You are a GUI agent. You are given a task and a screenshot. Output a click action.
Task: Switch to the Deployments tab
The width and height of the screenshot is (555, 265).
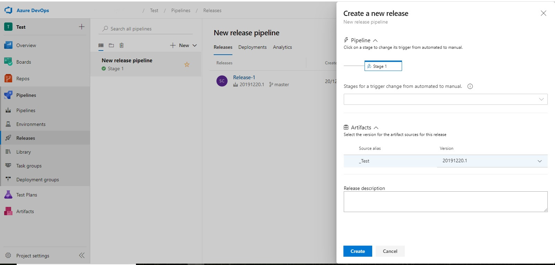(x=253, y=47)
